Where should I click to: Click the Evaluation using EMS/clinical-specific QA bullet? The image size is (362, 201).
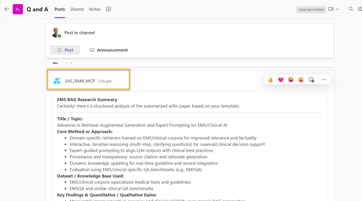[x=136, y=169]
